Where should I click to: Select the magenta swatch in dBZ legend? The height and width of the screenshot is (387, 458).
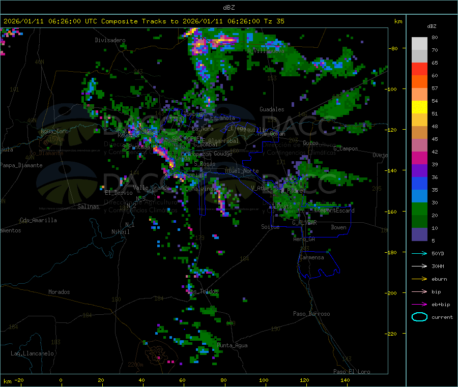click(x=419, y=158)
